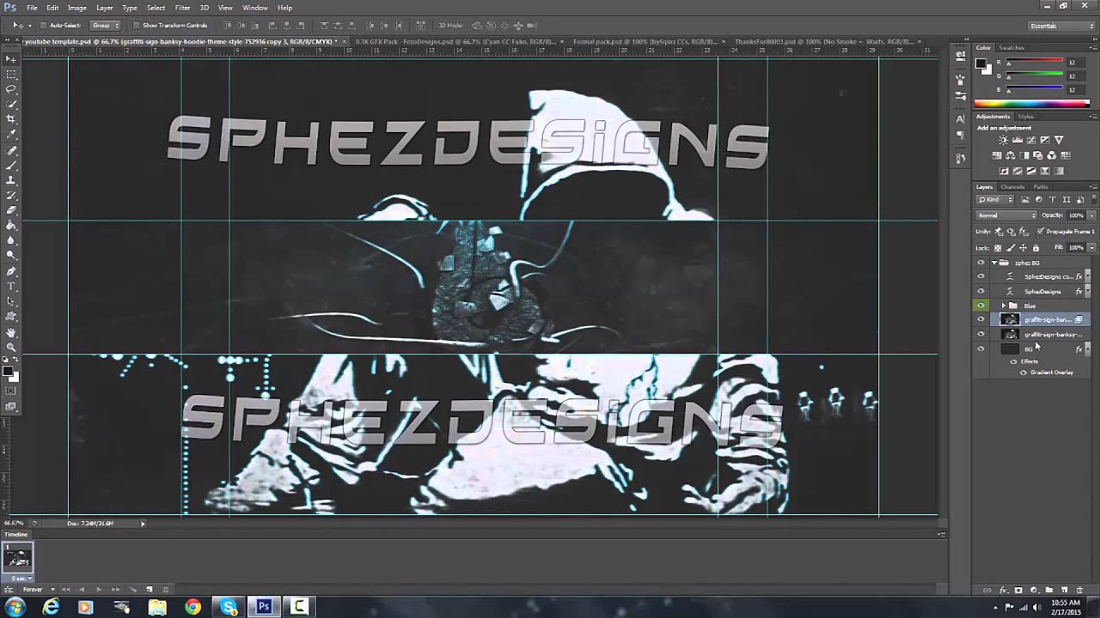Select the Hand tool
This screenshot has width=1100, height=618.
10,332
